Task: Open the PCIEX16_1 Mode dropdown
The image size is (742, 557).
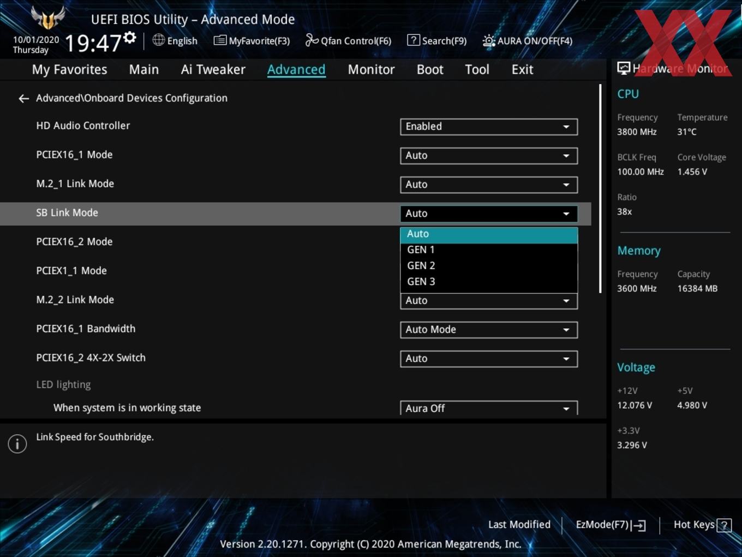Action: tap(489, 156)
